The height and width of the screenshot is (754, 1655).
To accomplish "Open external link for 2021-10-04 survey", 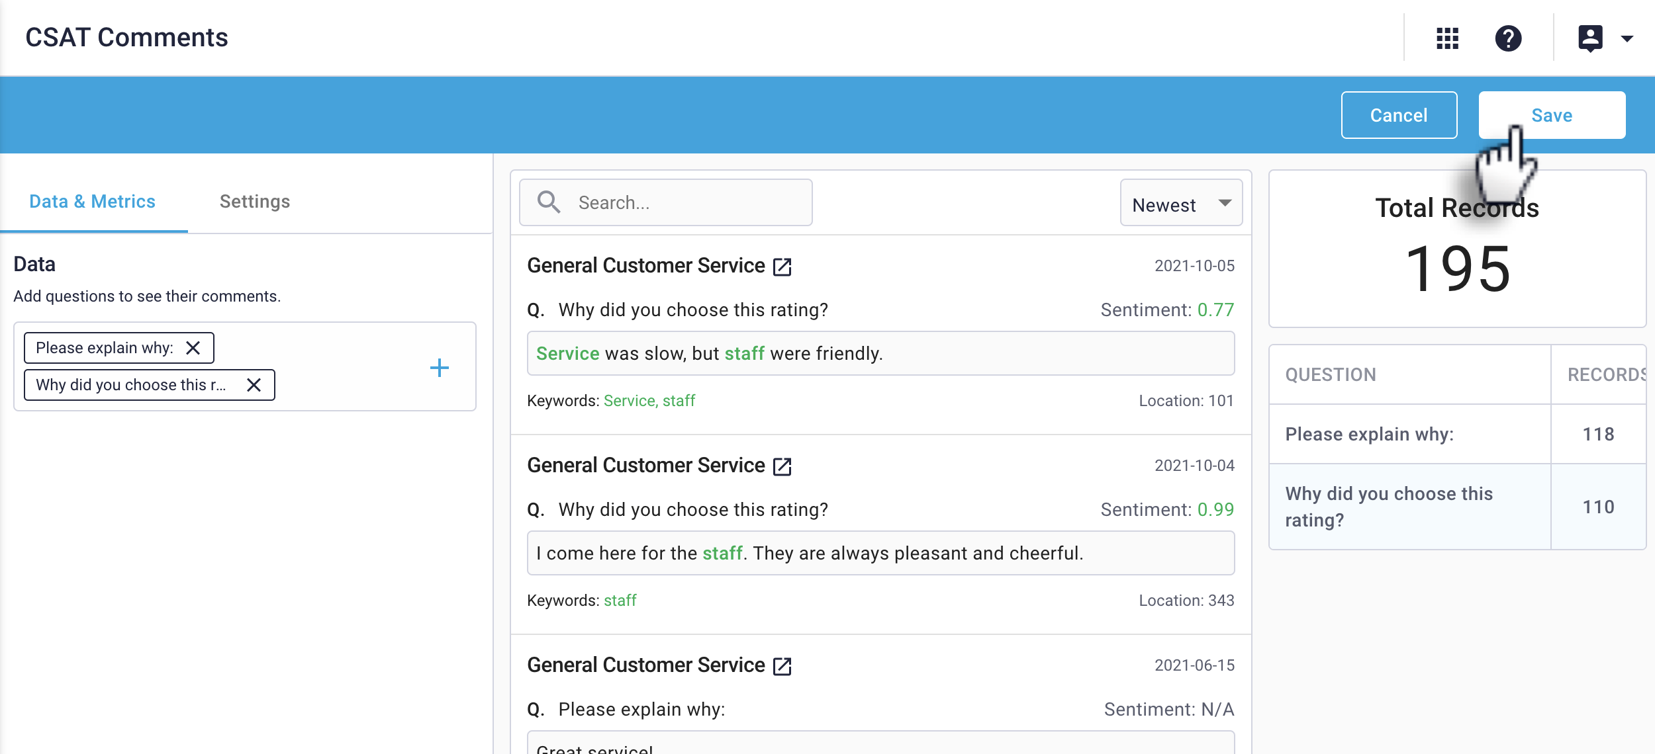I will [x=782, y=466].
